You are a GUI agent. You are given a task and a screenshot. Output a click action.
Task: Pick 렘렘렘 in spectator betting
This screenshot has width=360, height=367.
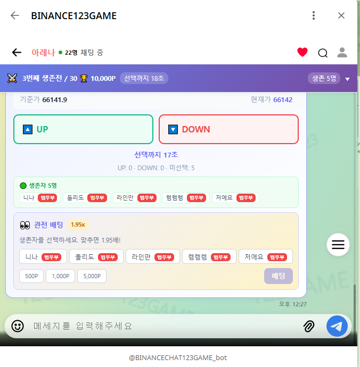coord(209,256)
